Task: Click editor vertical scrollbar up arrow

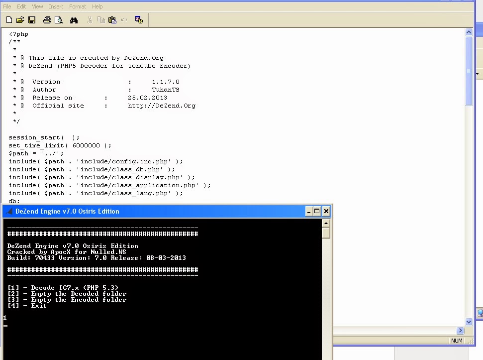Action: [469, 32]
